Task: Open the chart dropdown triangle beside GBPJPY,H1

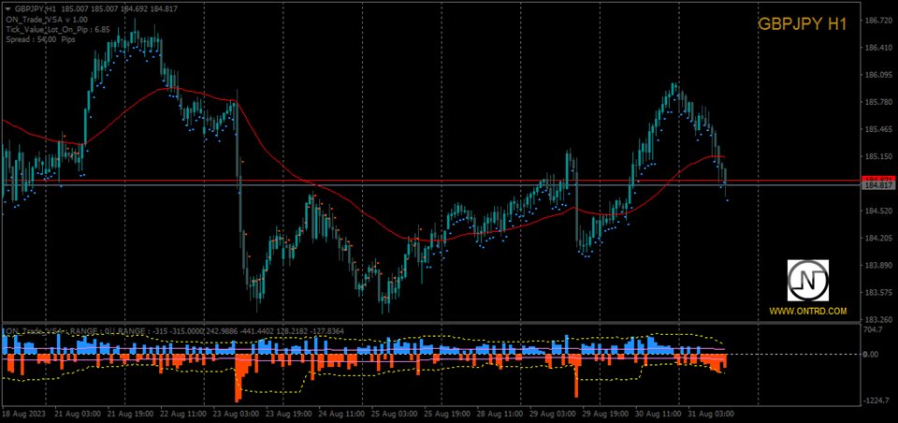Action: [x=7, y=8]
